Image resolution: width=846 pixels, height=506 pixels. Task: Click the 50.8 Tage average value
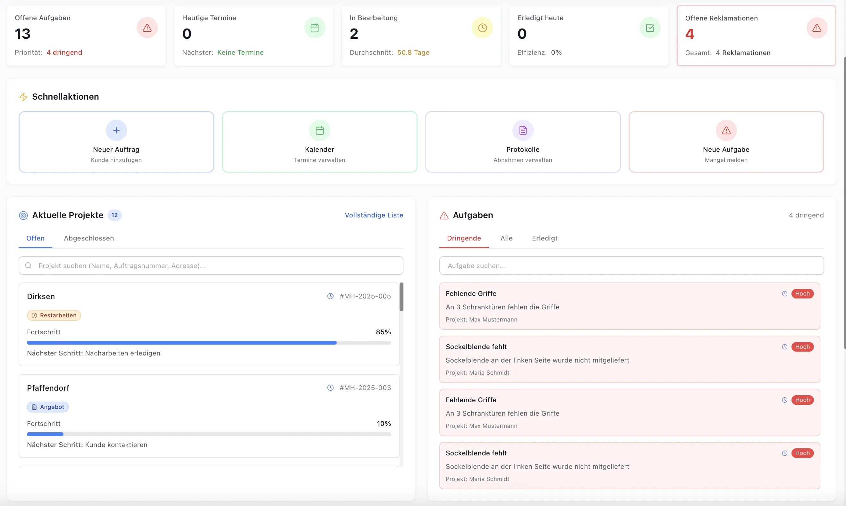pyautogui.click(x=413, y=53)
